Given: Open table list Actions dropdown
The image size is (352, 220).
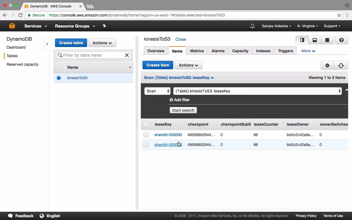Looking at the screenshot, I should click(x=102, y=43).
